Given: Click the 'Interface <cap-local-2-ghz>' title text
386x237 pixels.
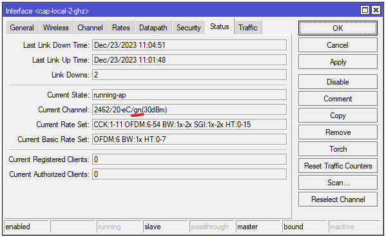Looking at the screenshot, I should (47, 11).
